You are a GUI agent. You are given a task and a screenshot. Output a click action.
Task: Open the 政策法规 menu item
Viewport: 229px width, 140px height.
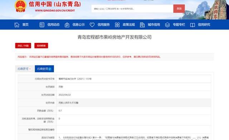[129, 25]
